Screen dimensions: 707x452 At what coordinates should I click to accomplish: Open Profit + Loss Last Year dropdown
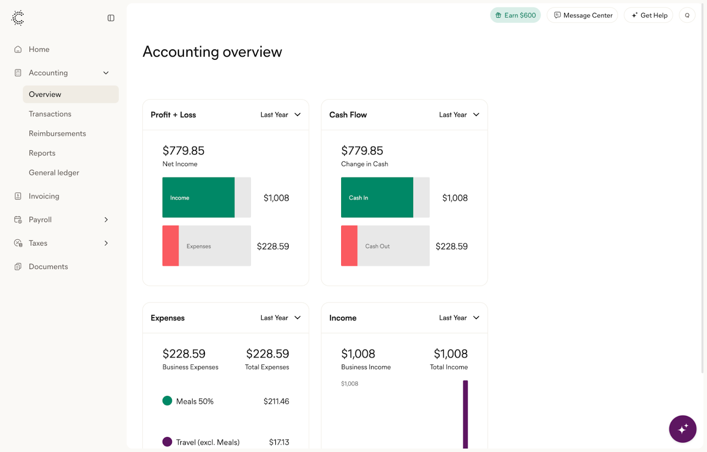pyautogui.click(x=280, y=115)
